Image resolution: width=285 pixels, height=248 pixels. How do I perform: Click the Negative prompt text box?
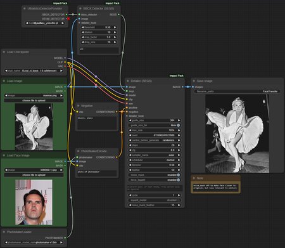97,122
